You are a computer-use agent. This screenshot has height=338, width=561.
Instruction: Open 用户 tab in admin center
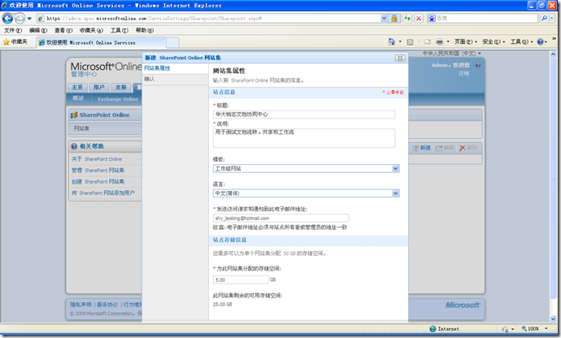(x=98, y=88)
